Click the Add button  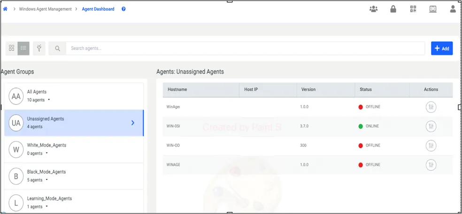(442, 48)
